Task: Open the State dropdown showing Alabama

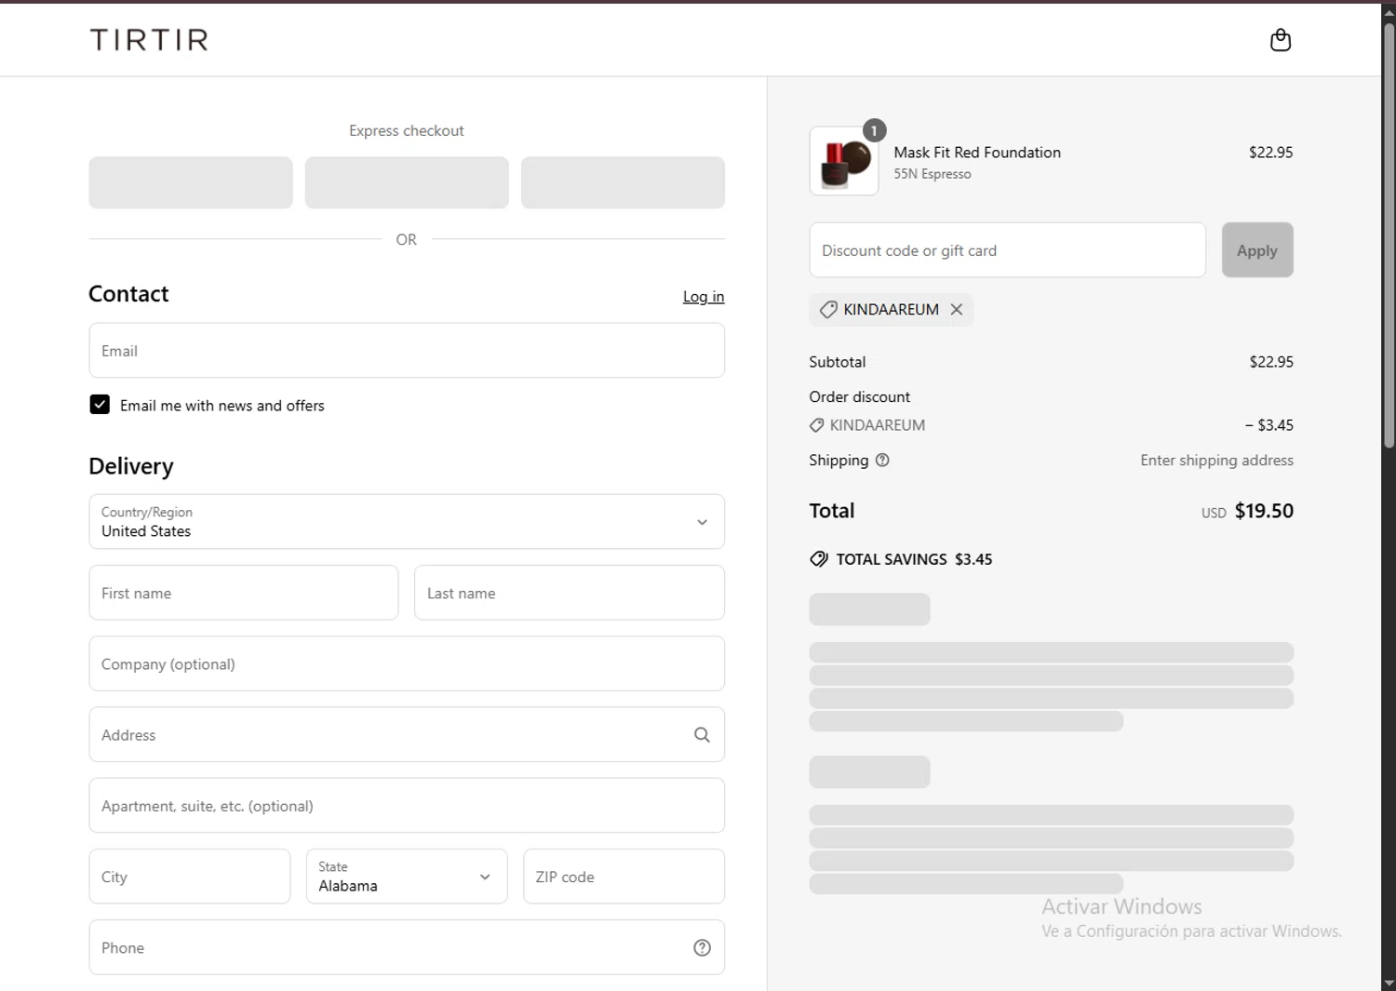Action: coord(407,877)
